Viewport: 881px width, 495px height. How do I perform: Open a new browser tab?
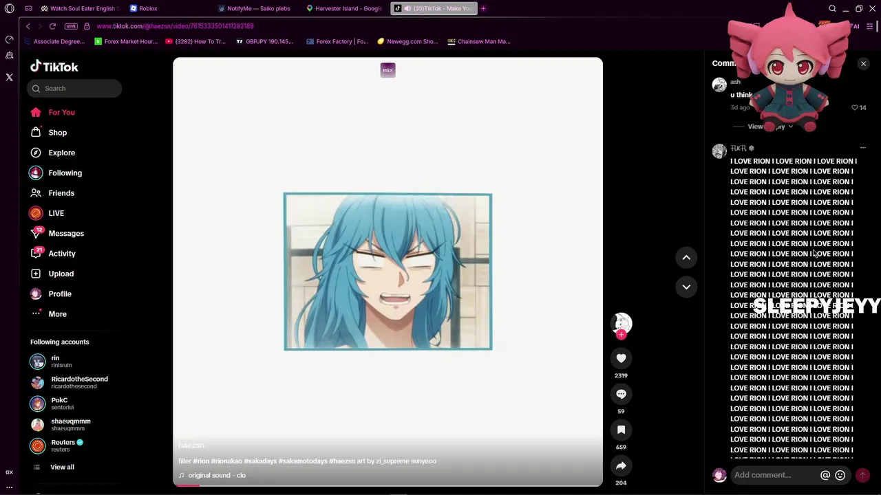tap(483, 8)
